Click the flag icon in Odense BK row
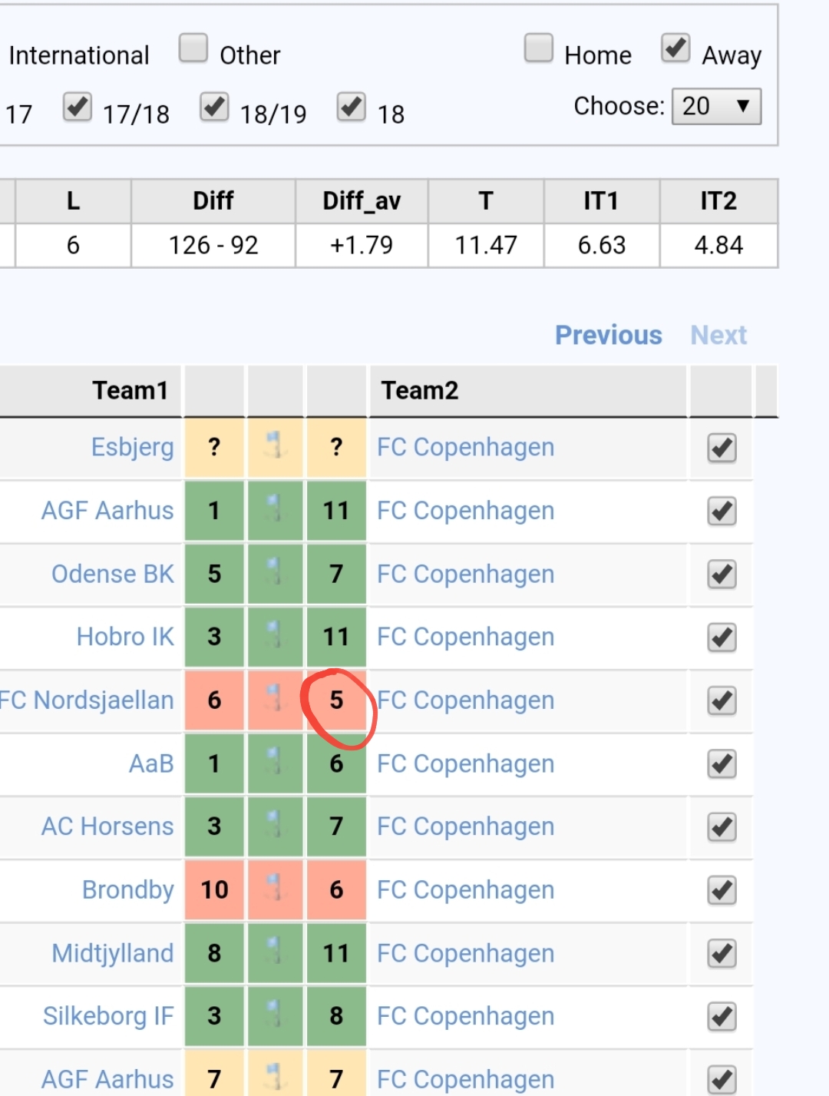This screenshot has width=829, height=1096. pyautogui.click(x=275, y=572)
